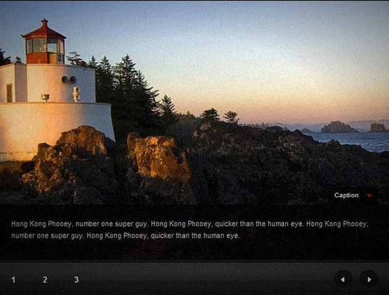
Task: Click the sunlit orange rock in the photo
Action: [x=157, y=156]
